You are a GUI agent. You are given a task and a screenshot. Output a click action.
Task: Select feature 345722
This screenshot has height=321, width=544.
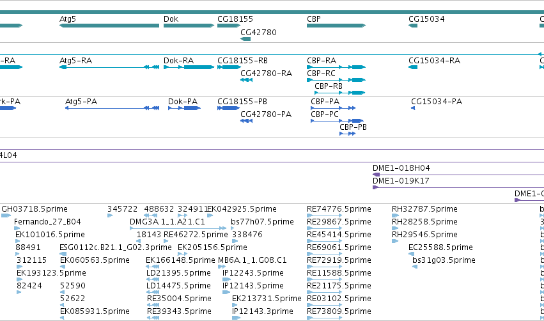point(110,215)
